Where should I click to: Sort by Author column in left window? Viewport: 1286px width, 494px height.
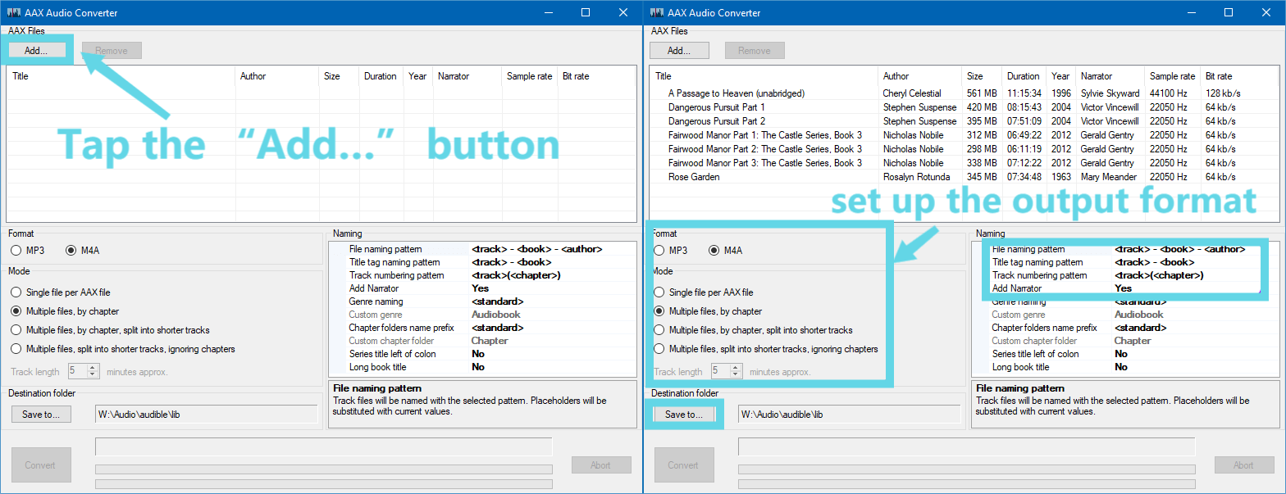pyautogui.click(x=277, y=76)
